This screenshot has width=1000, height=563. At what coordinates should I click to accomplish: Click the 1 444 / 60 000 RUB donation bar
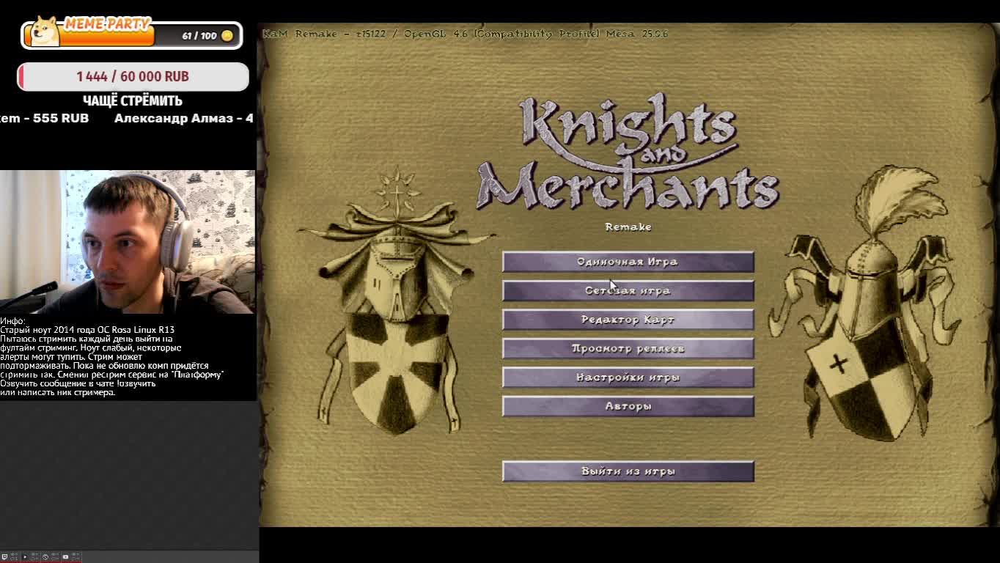(x=133, y=76)
